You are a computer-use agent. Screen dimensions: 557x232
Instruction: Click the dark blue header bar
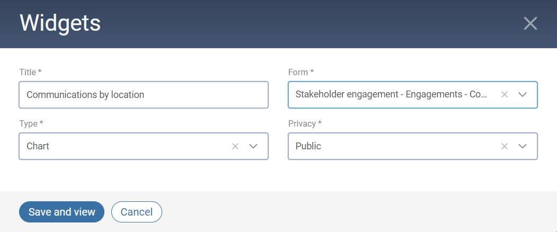(x=318, y=23)
